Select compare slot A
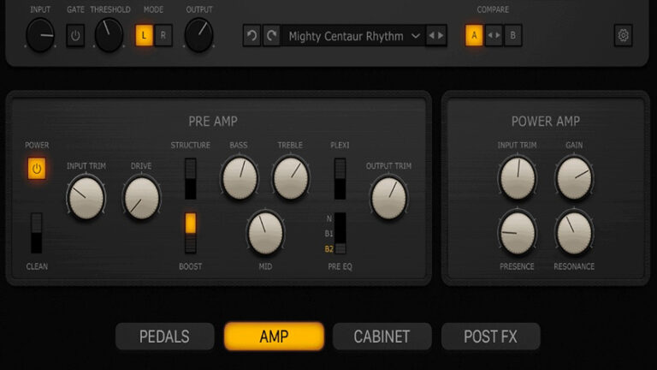Screen dimensions: 657x370 click(474, 36)
